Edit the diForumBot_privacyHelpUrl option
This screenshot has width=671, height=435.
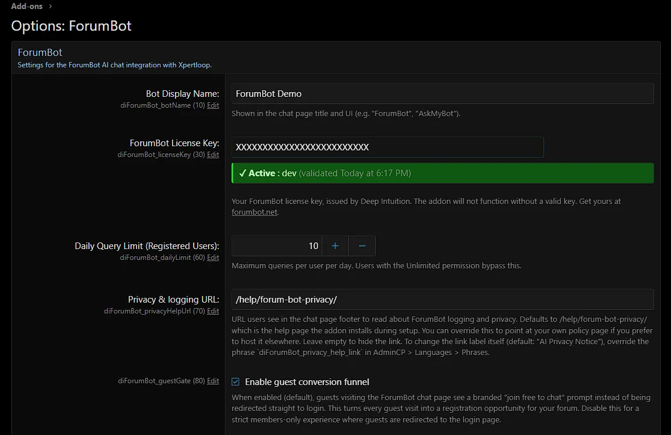pyautogui.click(x=213, y=311)
